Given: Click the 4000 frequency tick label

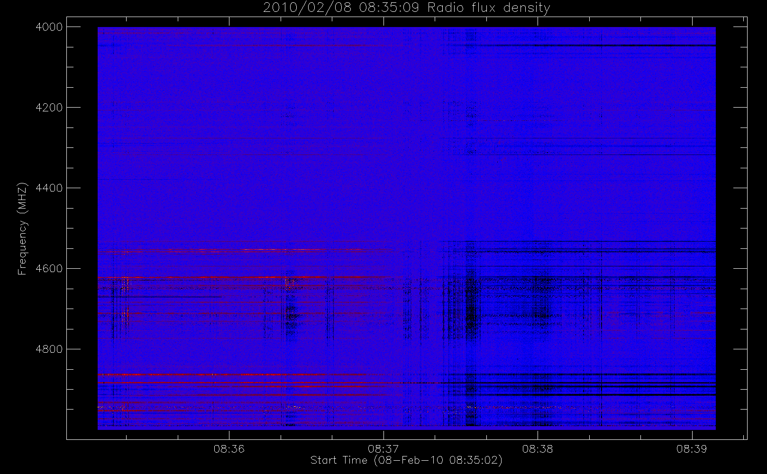Looking at the screenshot, I should [x=49, y=27].
